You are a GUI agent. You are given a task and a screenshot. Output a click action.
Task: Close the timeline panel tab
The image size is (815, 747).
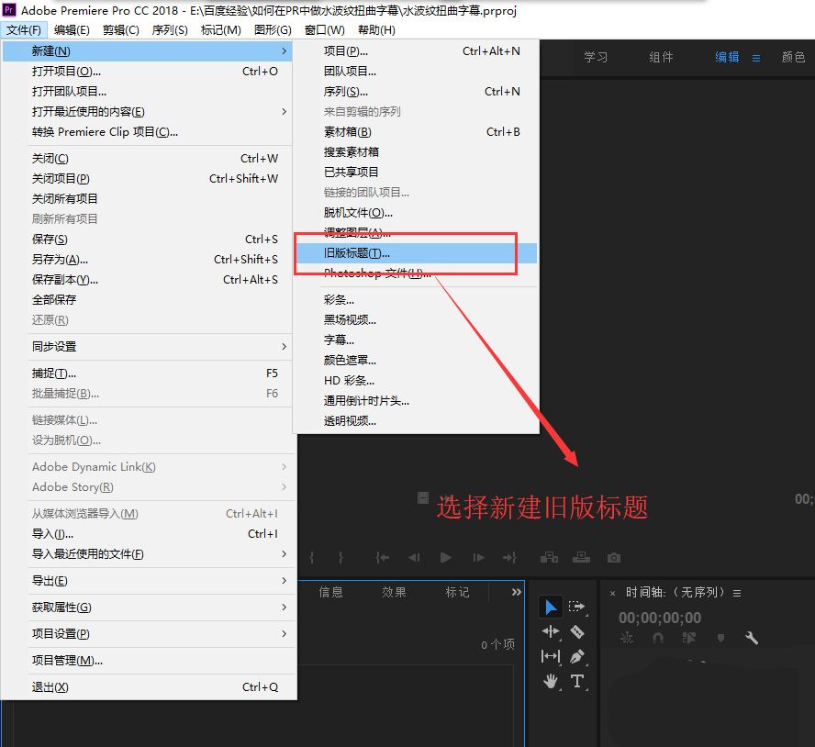click(x=613, y=593)
